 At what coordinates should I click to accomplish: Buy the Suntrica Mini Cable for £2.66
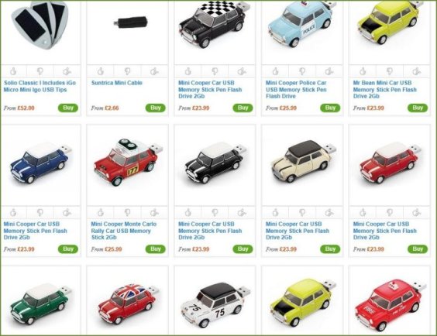point(156,108)
